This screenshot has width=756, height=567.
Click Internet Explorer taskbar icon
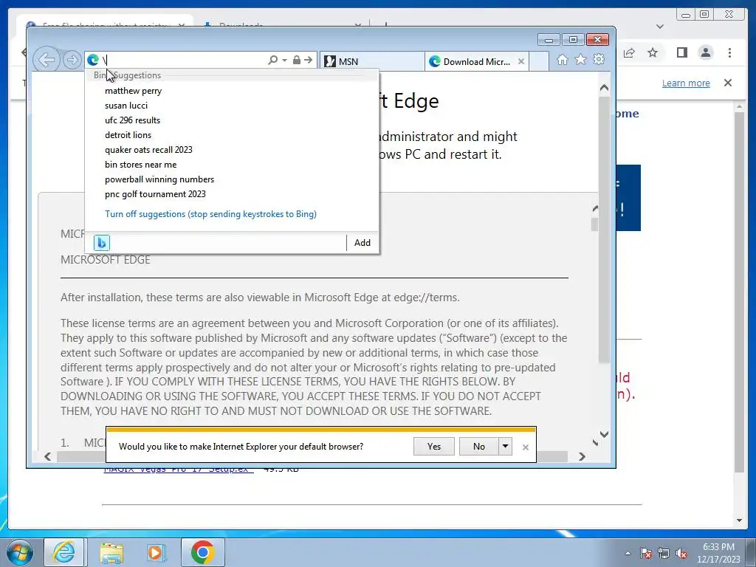click(64, 552)
